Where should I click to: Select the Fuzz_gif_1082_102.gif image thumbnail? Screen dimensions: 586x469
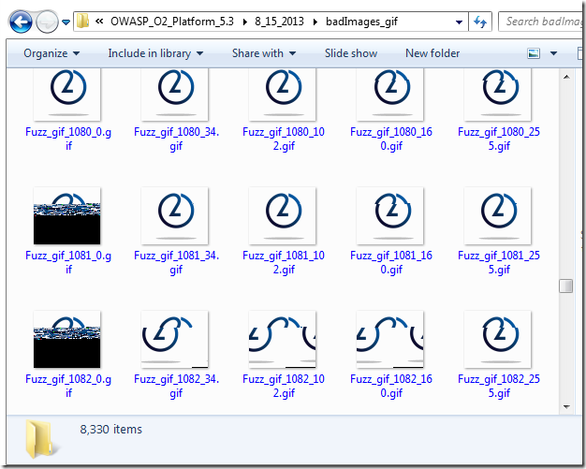[x=282, y=339]
